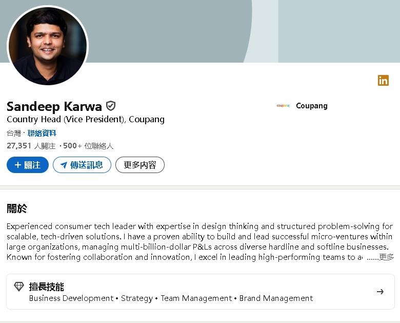
Task: Open the 更多內容 dropdown menu
Action: 140,165
